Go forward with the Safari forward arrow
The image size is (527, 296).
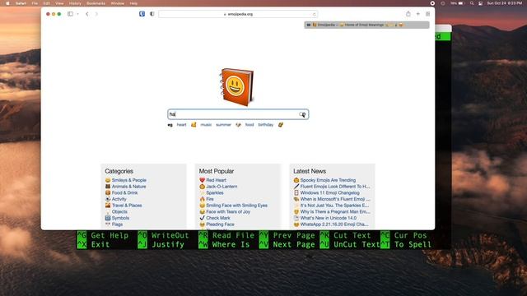pos(96,14)
